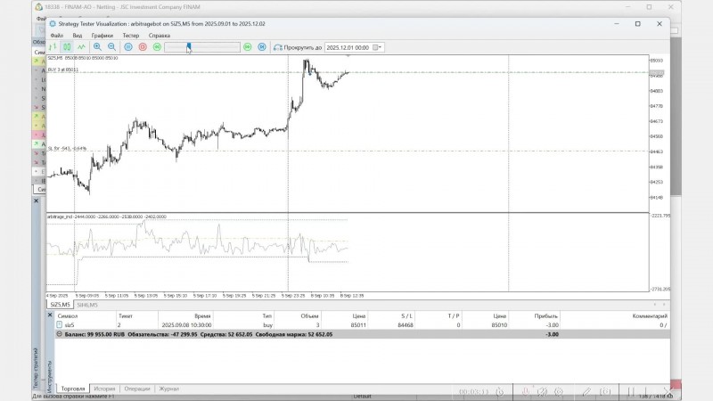Collapse the Баланс summary row

pos(59,334)
